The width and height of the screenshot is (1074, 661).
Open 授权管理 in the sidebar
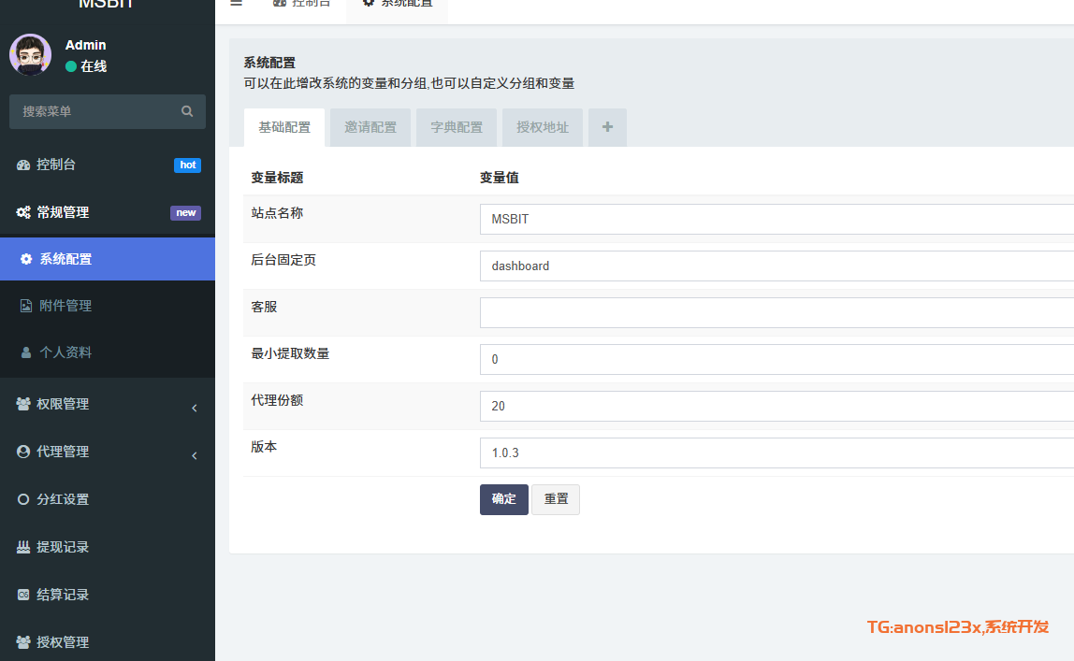(x=63, y=642)
